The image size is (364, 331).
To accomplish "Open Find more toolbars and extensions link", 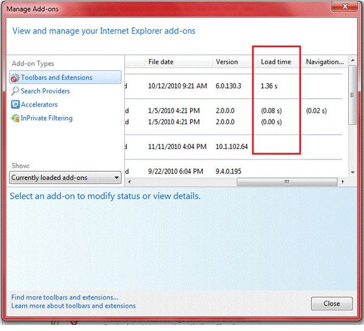I will [65, 298].
